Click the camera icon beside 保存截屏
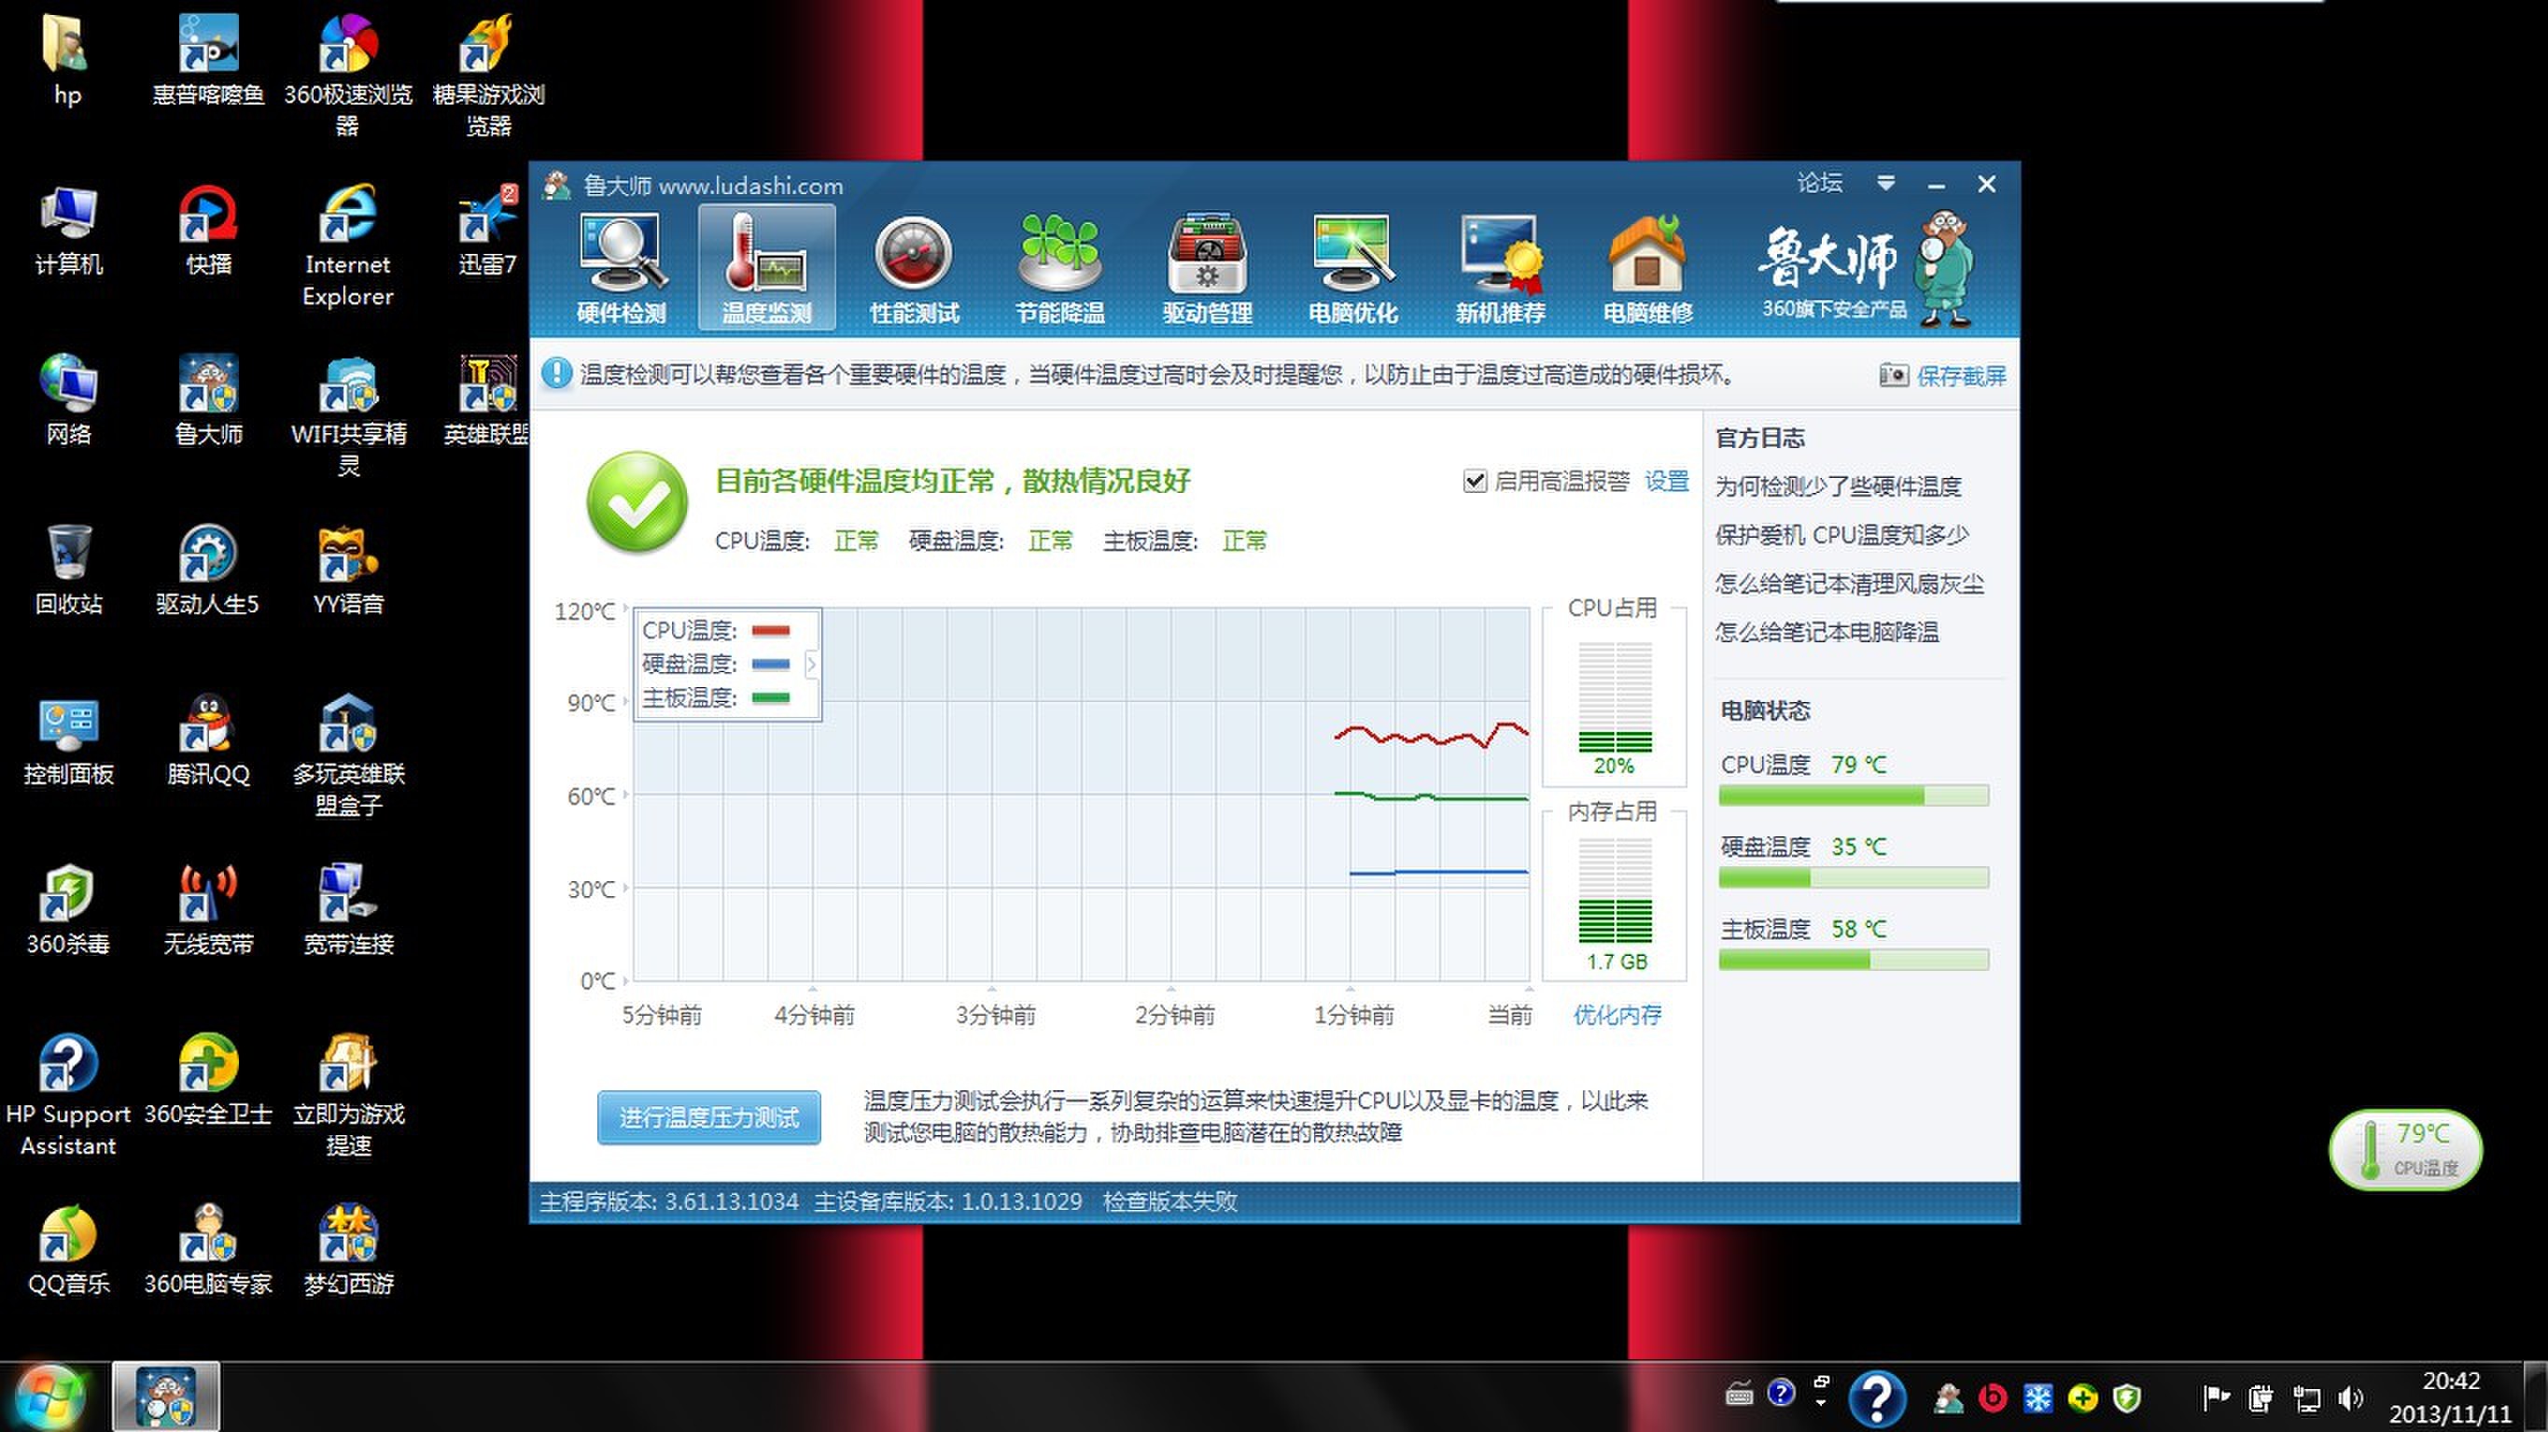This screenshot has width=2548, height=1432. (x=1893, y=375)
